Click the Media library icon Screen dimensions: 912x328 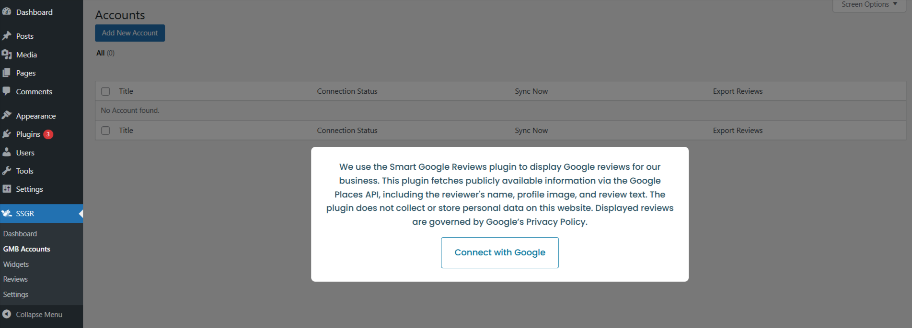tap(7, 55)
